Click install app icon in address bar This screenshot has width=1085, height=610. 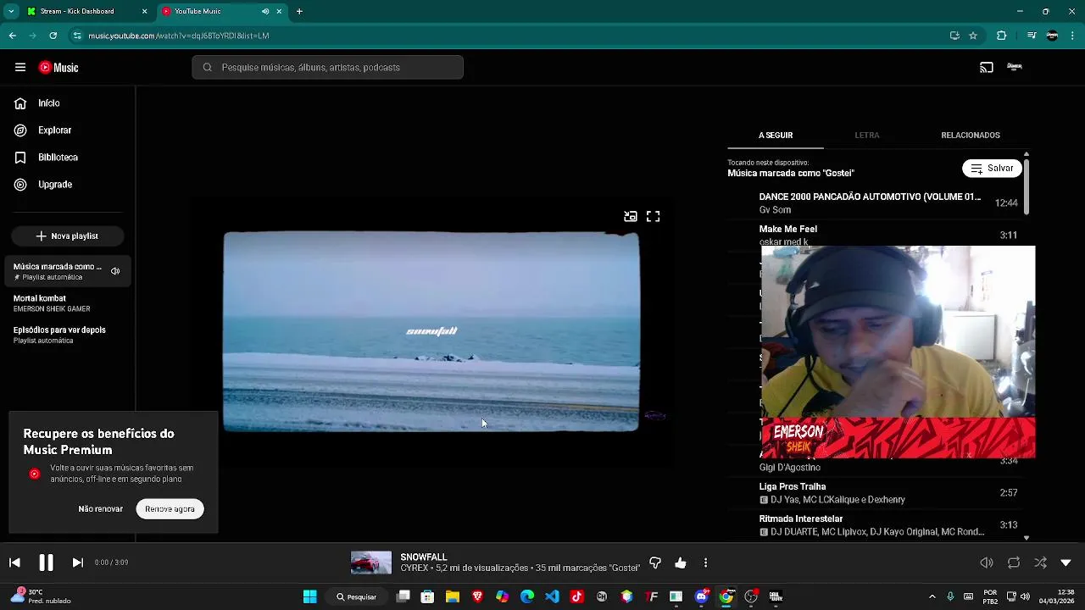[954, 36]
